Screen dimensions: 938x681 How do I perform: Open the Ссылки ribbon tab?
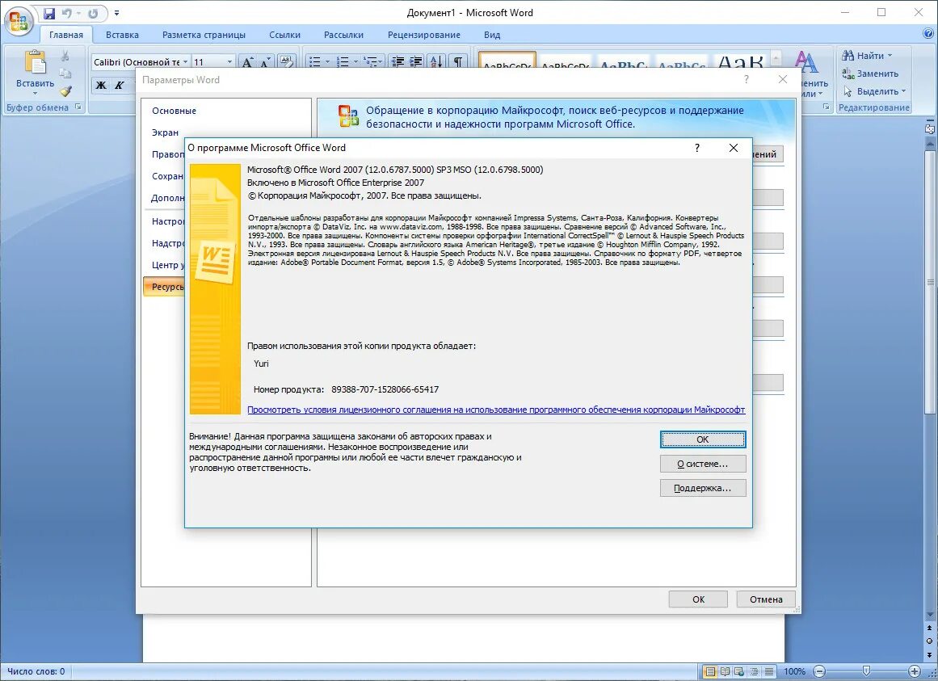coord(284,35)
